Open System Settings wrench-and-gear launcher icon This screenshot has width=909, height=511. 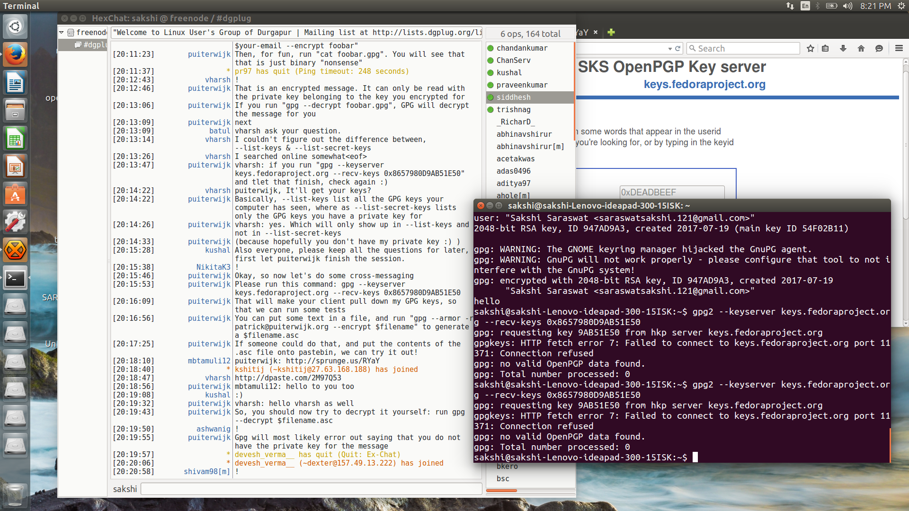[15, 222]
